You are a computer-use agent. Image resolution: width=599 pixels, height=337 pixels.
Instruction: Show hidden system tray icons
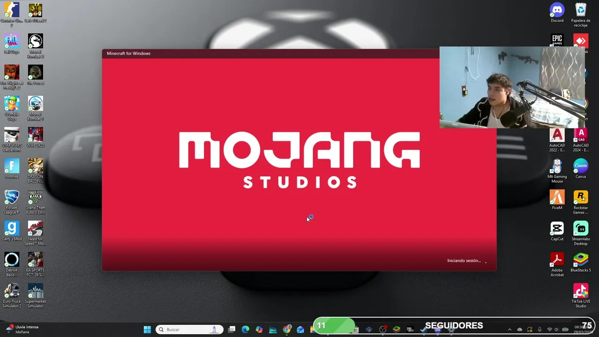click(510, 330)
